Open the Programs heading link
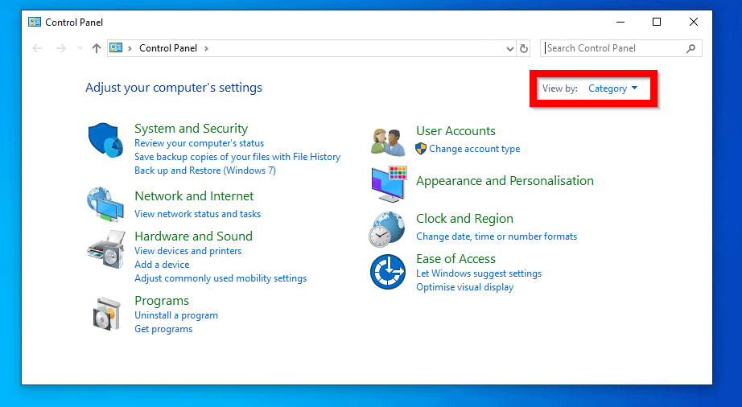Image resolution: width=742 pixels, height=407 pixels. [162, 301]
